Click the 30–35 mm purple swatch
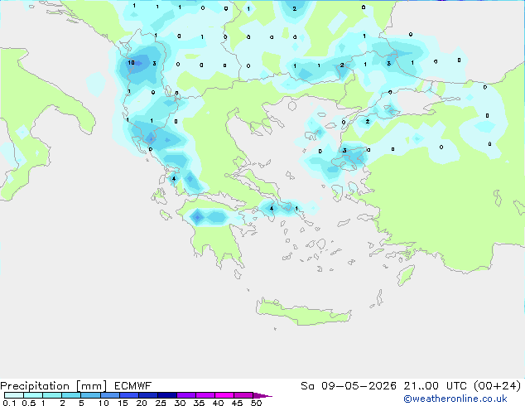525x406 pixels. coord(185,395)
